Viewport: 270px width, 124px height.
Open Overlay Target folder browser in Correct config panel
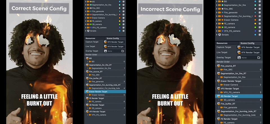tap(123, 51)
